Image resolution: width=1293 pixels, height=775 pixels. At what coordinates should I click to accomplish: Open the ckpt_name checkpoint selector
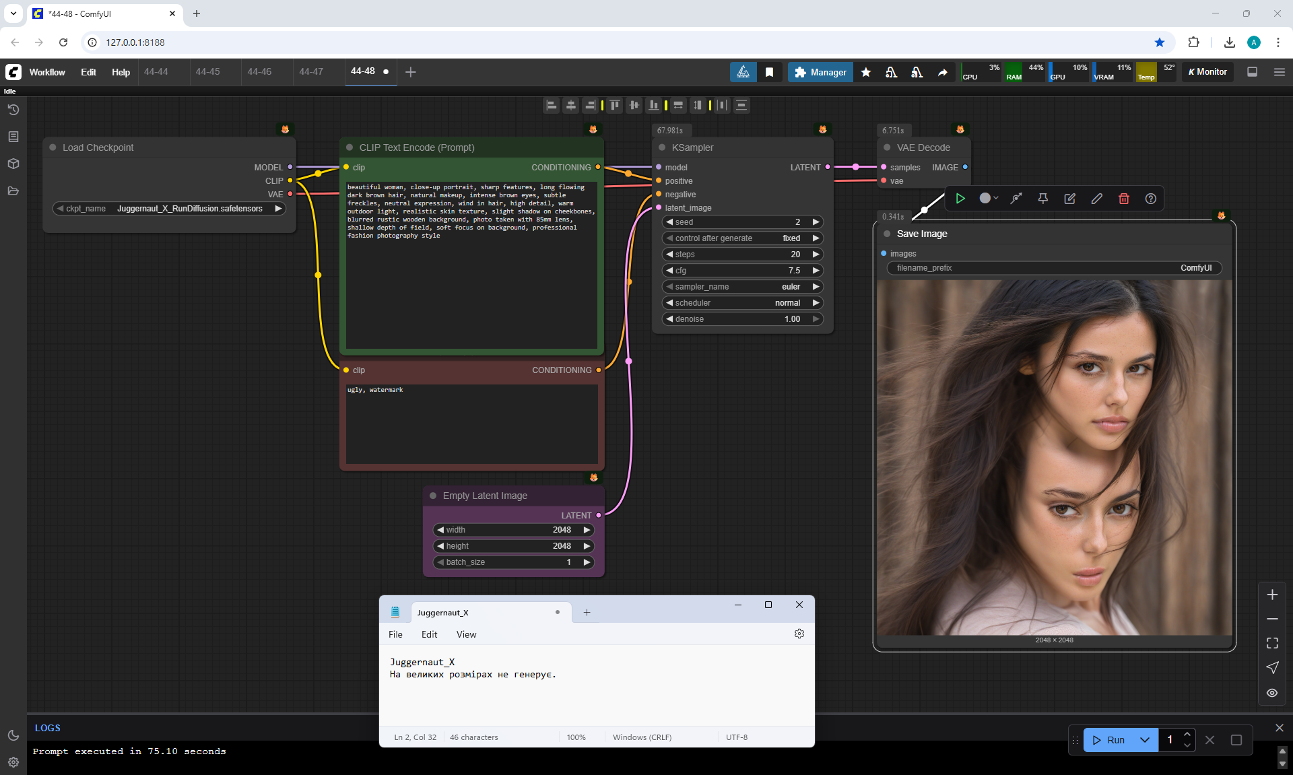point(169,209)
